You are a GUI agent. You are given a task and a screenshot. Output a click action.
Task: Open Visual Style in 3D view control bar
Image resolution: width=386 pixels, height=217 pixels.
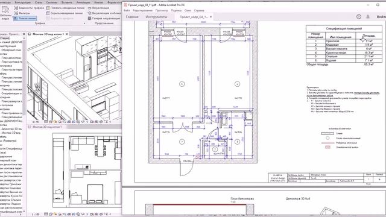click(x=51, y=122)
